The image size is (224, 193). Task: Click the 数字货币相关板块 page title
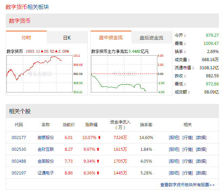[27, 7]
